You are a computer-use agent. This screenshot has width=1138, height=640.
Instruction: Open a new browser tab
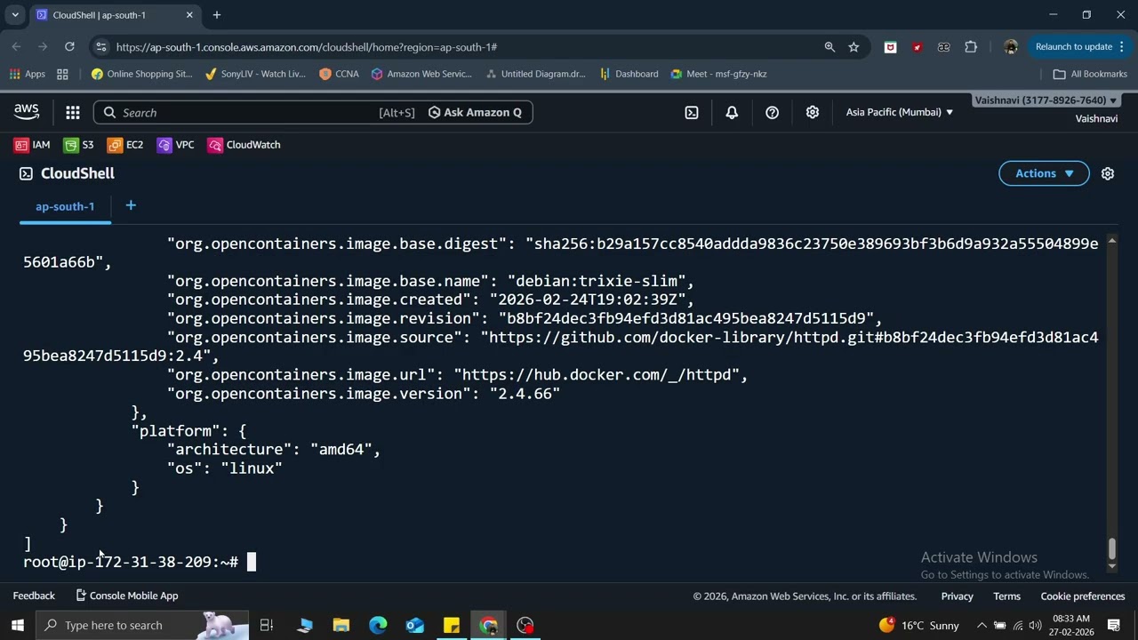(217, 15)
